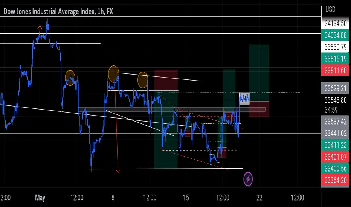The width and height of the screenshot is (351, 207).
Task: Click the May label on time axis
Action: click(x=40, y=198)
